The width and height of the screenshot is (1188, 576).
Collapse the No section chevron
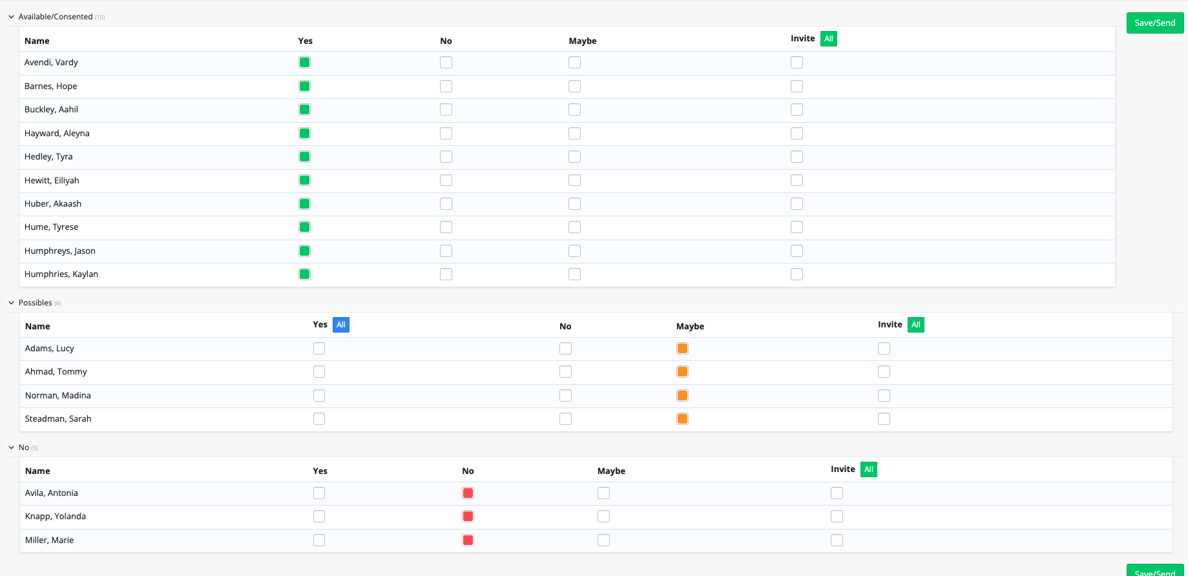click(x=11, y=447)
